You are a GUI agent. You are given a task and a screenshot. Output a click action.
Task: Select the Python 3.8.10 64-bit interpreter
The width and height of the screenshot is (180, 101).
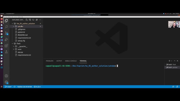point(25,87)
